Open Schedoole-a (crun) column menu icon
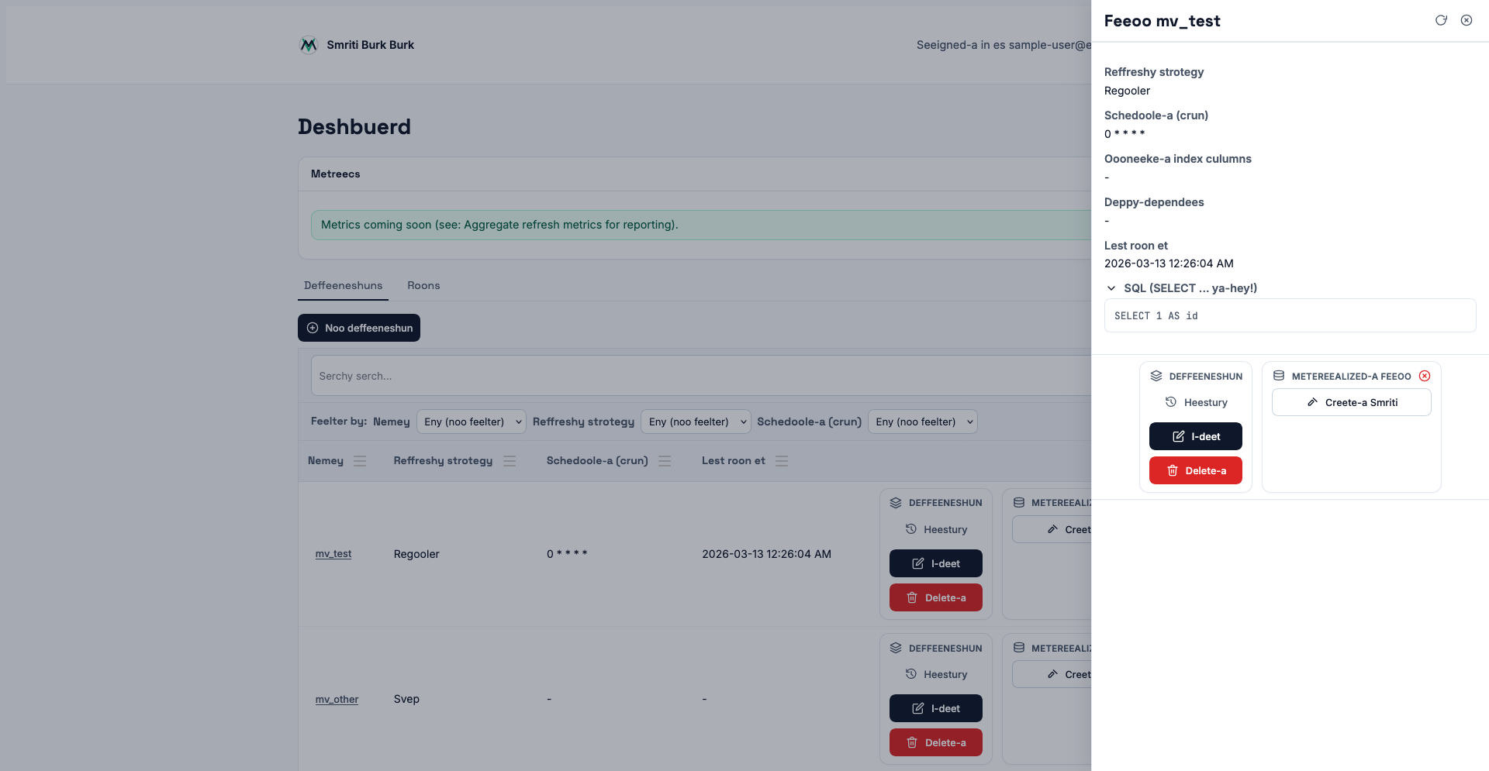The image size is (1489, 771). pyautogui.click(x=665, y=461)
